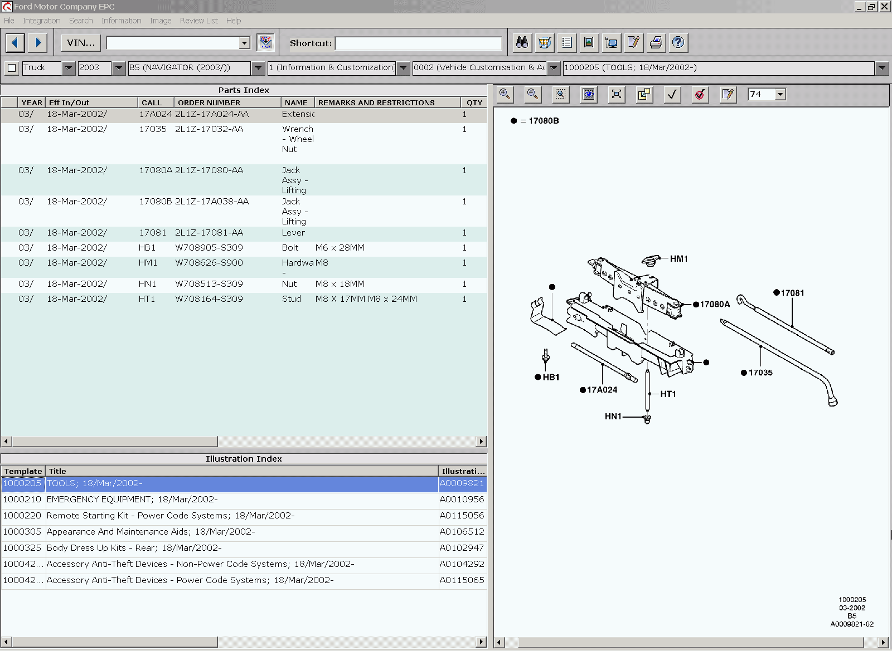Open the 1000205 TOOLS illustration dropdown
Screen dimensions: 892x651
[881, 68]
